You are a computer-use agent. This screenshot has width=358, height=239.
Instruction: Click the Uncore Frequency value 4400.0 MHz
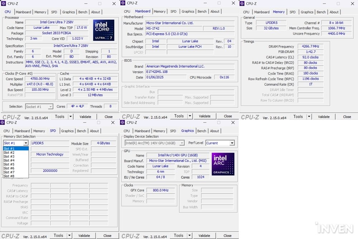(336, 34)
